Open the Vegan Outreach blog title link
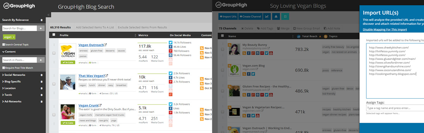 coord(91,45)
